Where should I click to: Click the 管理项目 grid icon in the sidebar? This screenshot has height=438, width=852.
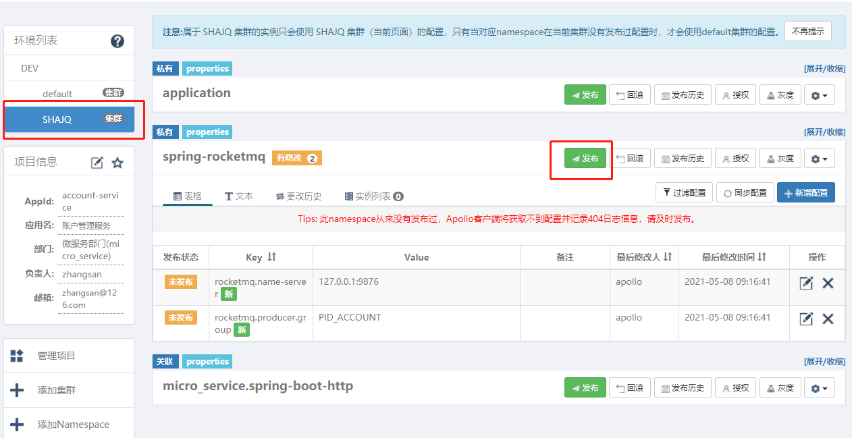point(17,356)
